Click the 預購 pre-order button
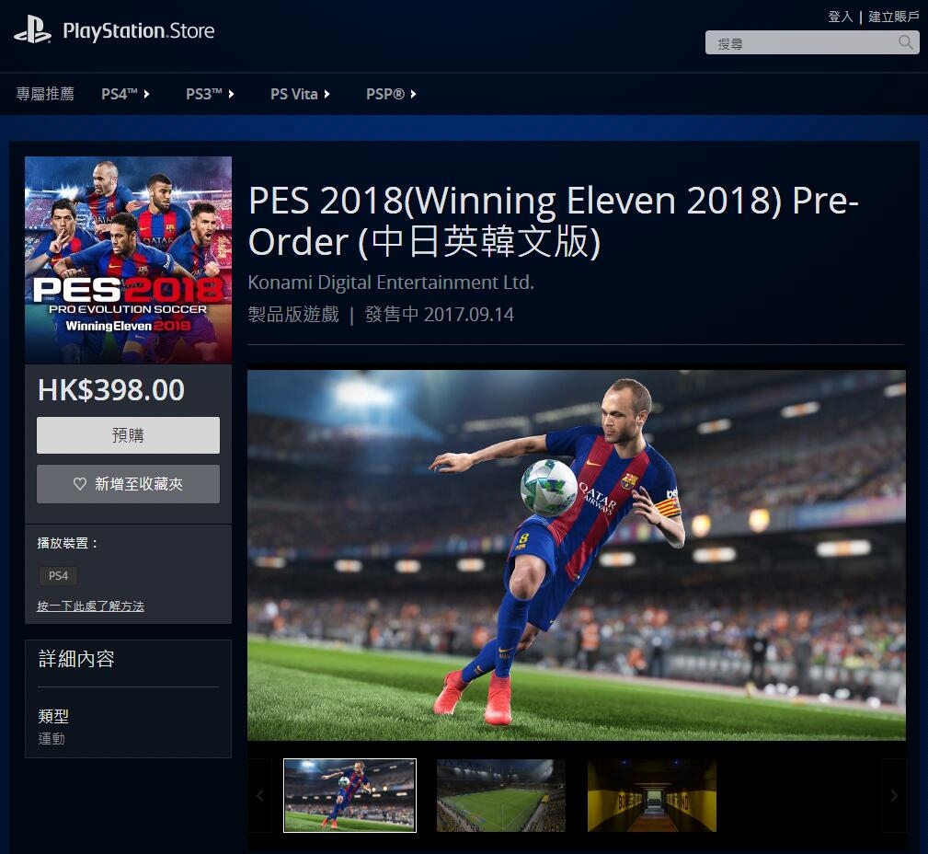The width and height of the screenshot is (928, 854). pyautogui.click(x=129, y=435)
